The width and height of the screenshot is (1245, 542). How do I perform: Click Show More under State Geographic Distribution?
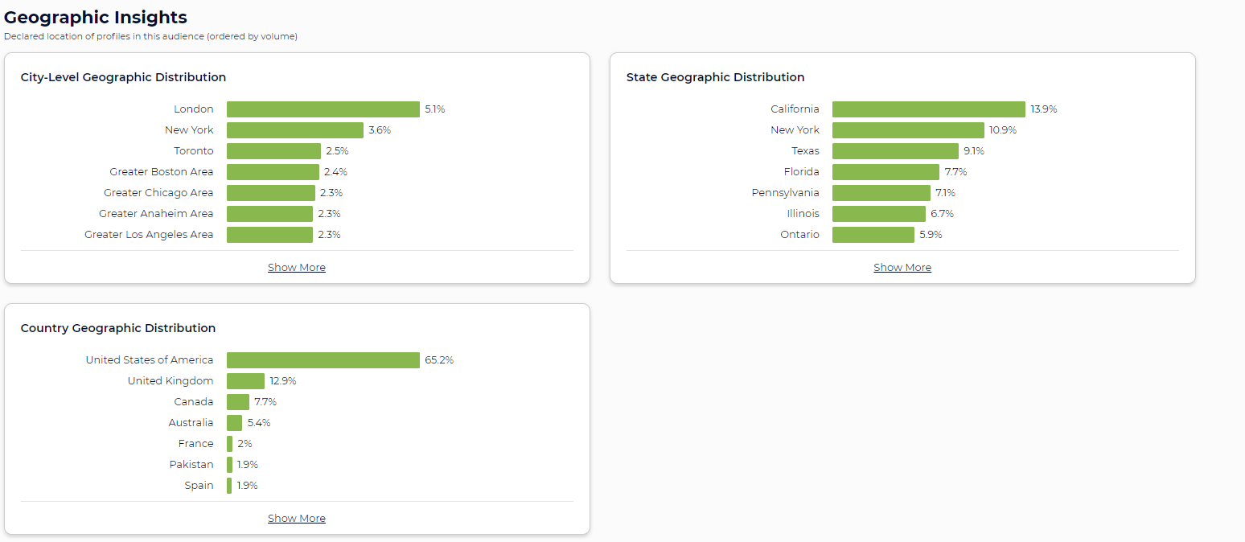click(902, 267)
